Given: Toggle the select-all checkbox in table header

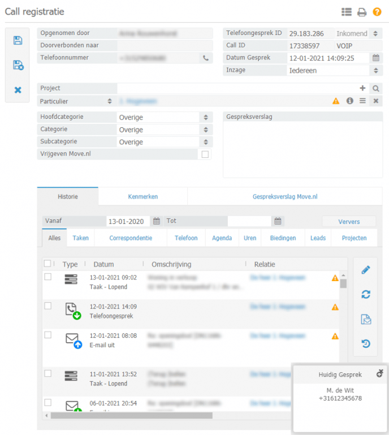Looking at the screenshot, I should (47, 263).
